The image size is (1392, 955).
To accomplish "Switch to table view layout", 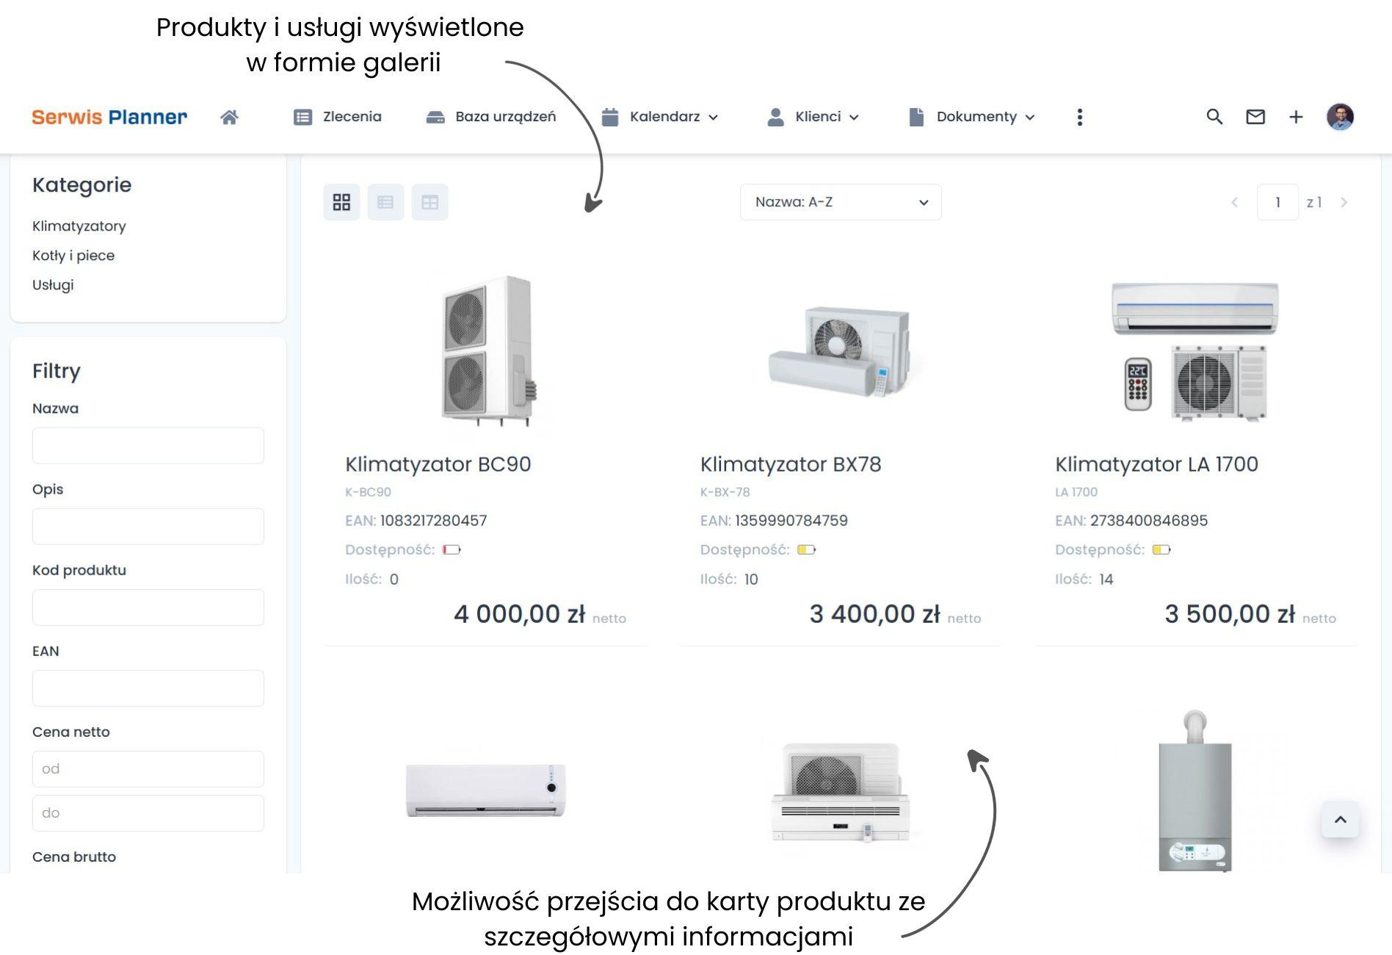I will (x=429, y=202).
